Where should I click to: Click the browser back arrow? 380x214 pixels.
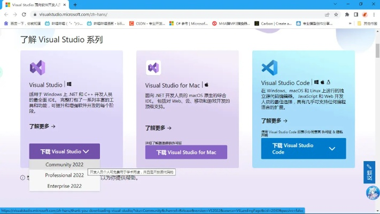coord(6,14)
